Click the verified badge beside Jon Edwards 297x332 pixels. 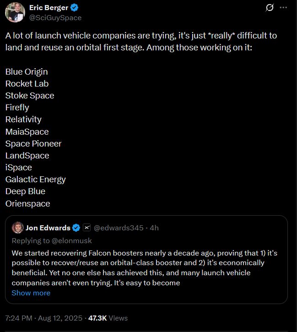(x=76, y=228)
